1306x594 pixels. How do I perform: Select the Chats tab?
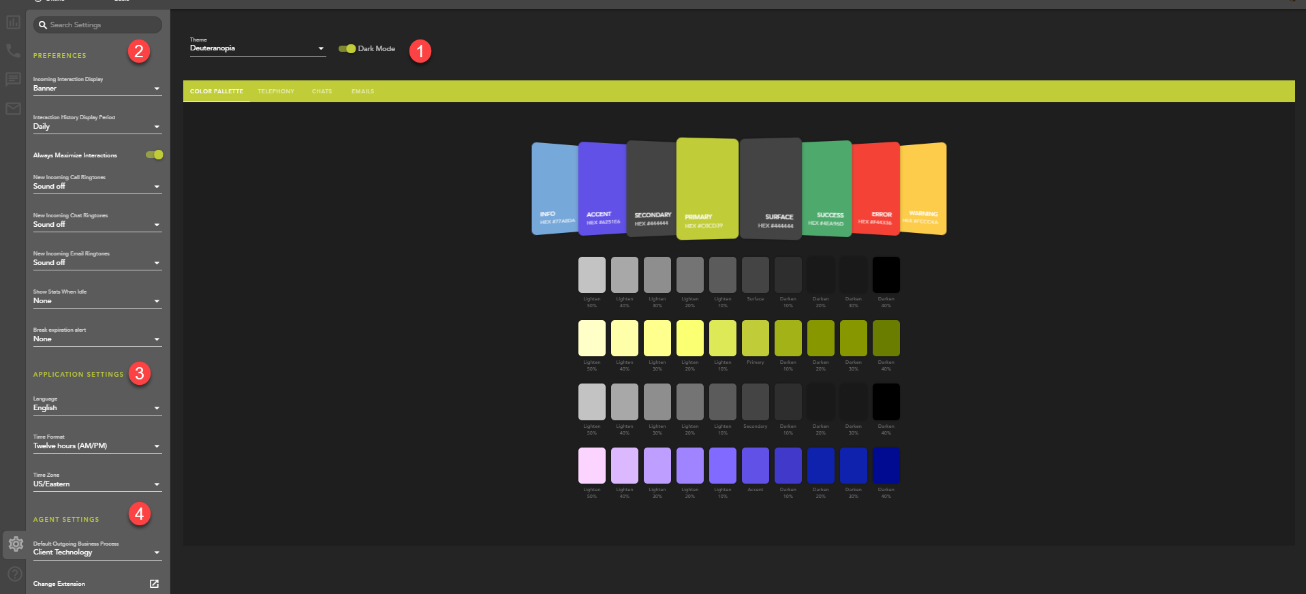click(x=322, y=91)
